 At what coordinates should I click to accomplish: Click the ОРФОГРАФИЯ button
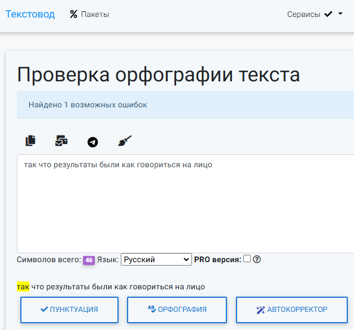[x=177, y=310]
